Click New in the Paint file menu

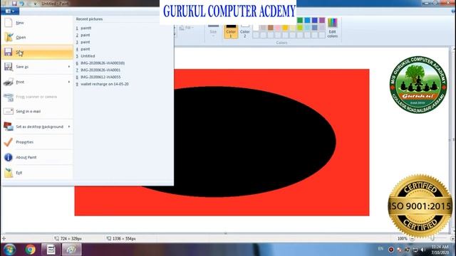click(x=37, y=23)
